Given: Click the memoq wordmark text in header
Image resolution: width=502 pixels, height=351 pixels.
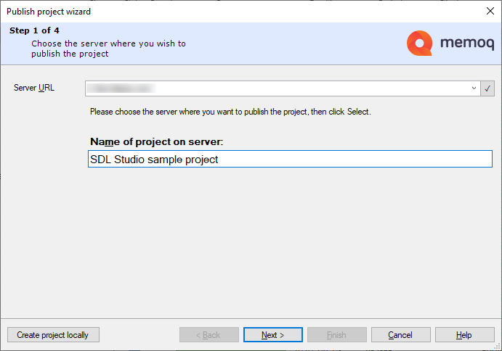Looking at the screenshot, I should [x=466, y=44].
